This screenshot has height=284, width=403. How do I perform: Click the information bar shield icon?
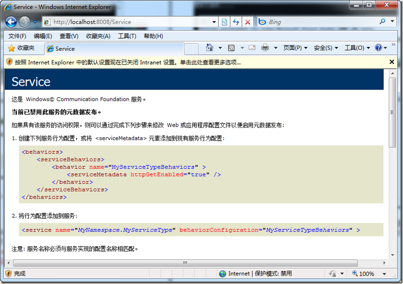coord(9,62)
